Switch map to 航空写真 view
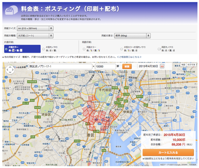The width and height of the screenshot is (199, 168). click(191, 65)
